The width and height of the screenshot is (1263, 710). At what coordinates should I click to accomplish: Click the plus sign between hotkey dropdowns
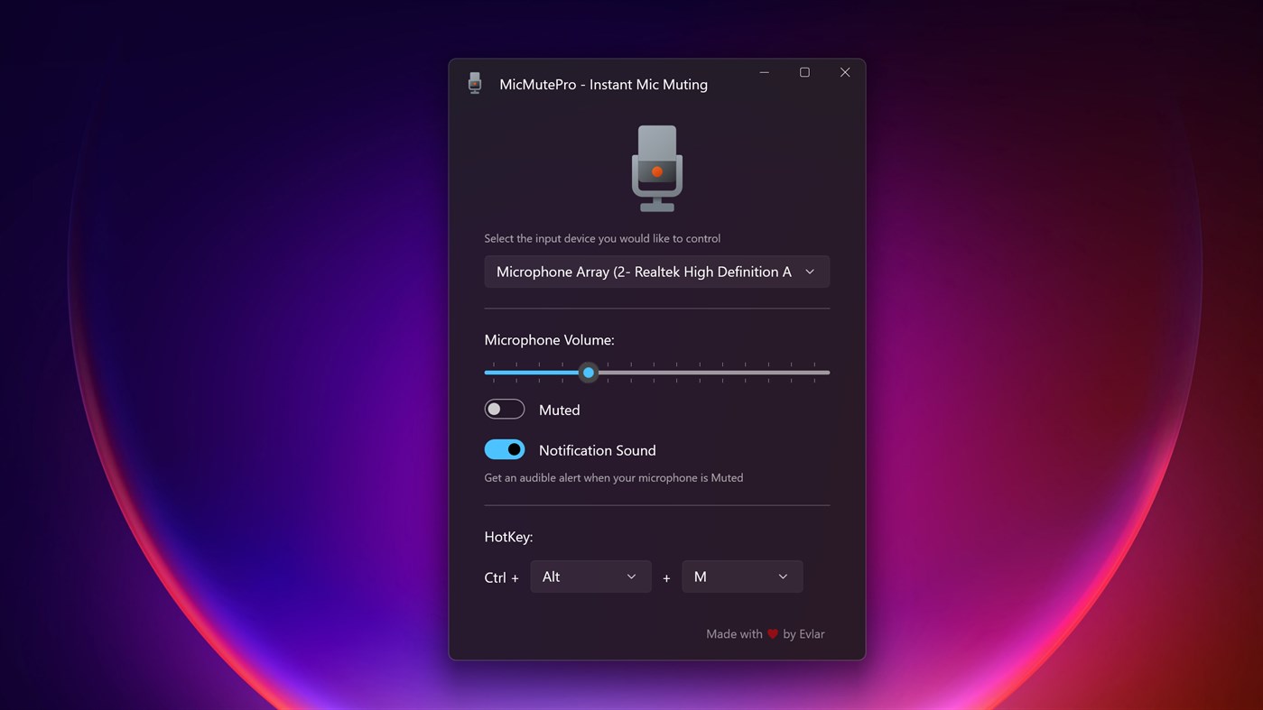click(x=666, y=577)
